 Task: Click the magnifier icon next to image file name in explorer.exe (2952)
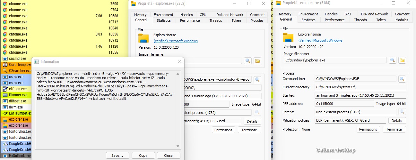point(248,61)
